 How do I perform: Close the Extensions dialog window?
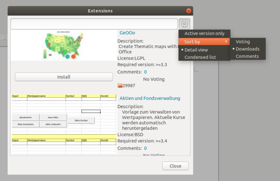pyautogui.click(x=188, y=11)
